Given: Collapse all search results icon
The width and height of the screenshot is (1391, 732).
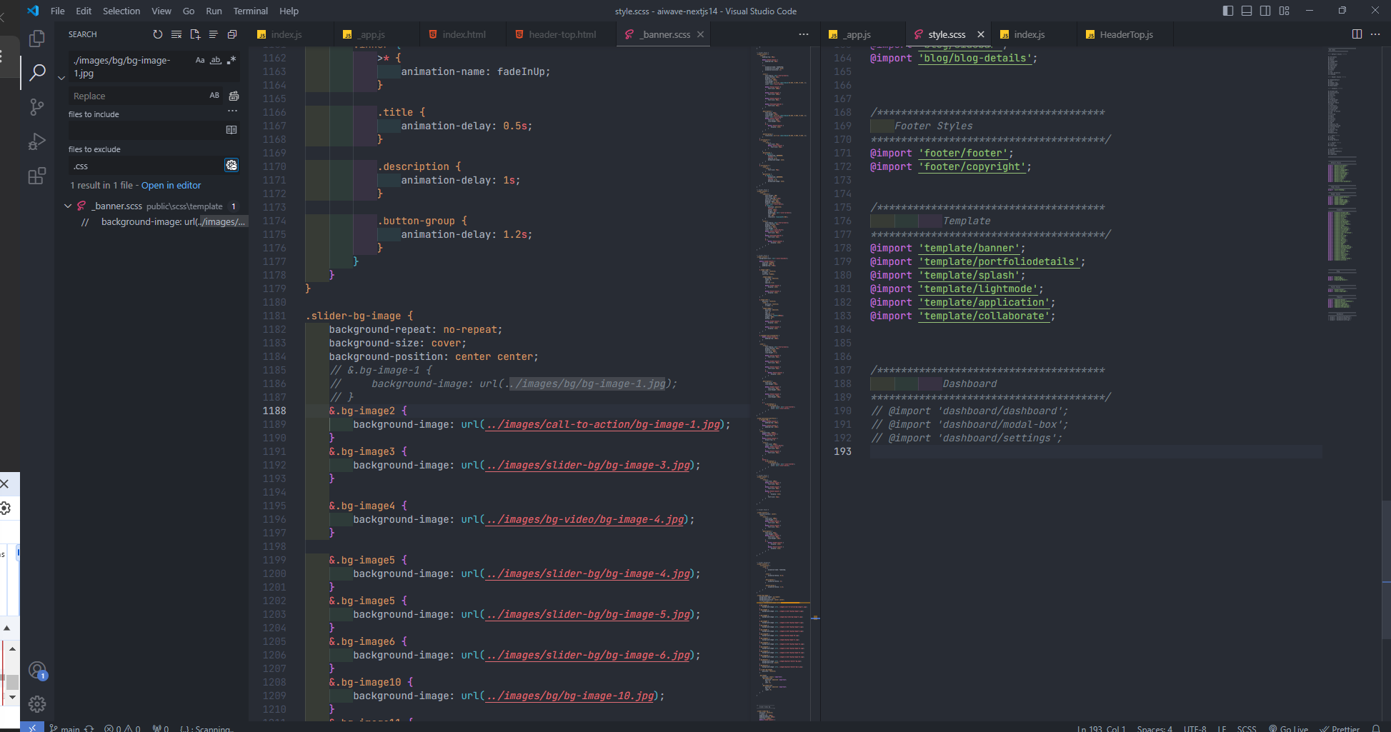Looking at the screenshot, I should 232,34.
